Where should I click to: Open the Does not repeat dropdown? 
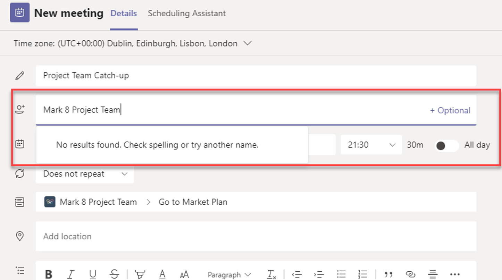(85, 174)
